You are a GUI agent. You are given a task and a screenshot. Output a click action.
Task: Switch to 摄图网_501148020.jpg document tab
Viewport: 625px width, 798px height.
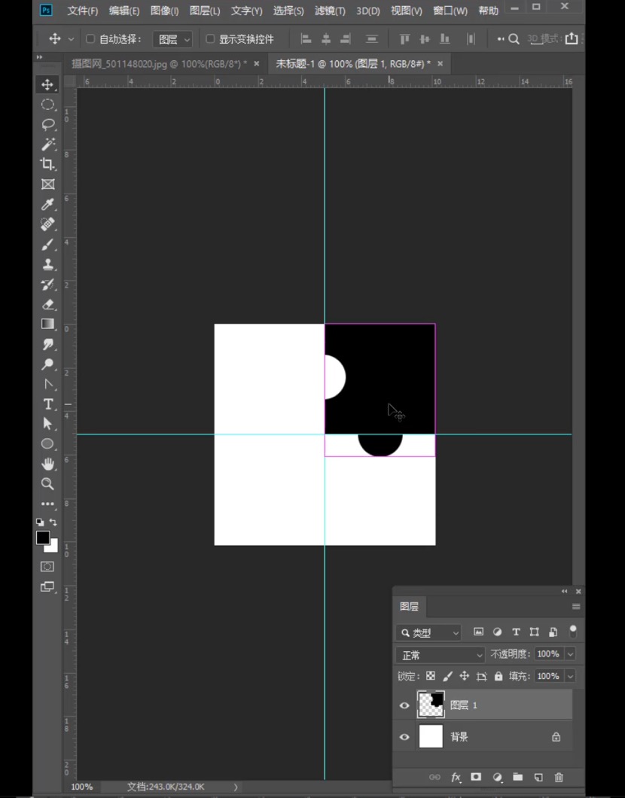(158, 64)
